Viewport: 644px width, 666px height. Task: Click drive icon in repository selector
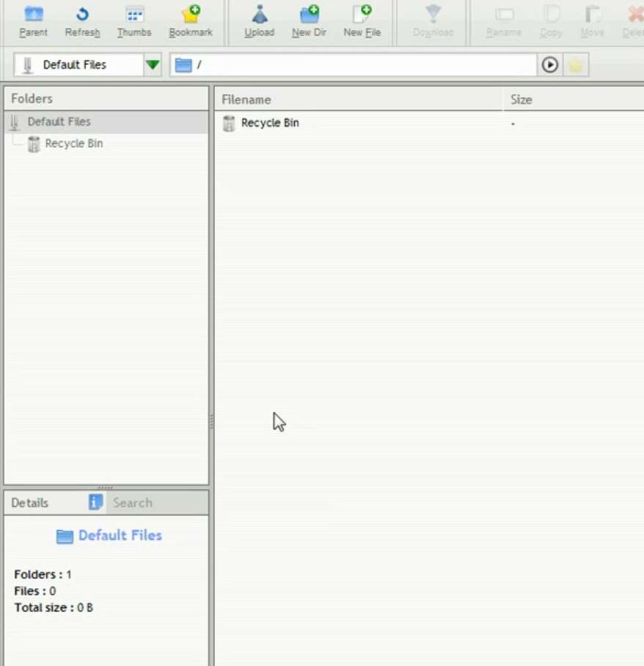click(28, 65)
